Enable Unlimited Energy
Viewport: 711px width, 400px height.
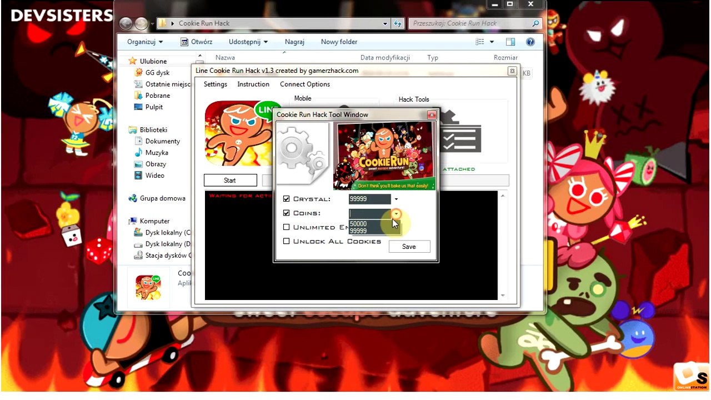pyautogui.click(x=287, y=227)
